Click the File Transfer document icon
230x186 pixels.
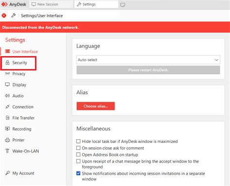(7, 118)
